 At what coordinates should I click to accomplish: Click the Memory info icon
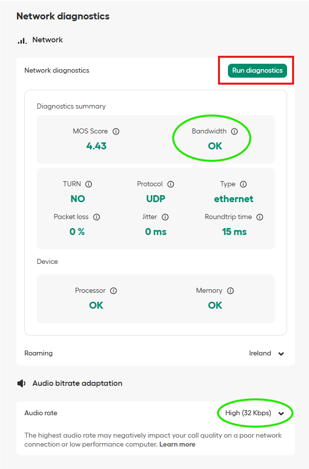click(x=230, y=291)
